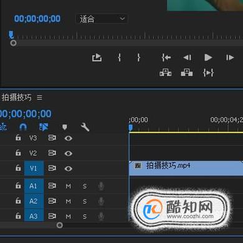Toggle sync lock for V2

(x=52, y=153)
